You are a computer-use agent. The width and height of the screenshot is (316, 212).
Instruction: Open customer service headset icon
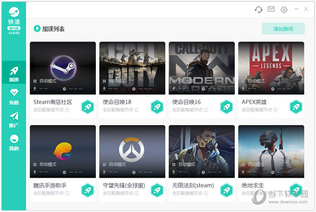tap(258, 9)
